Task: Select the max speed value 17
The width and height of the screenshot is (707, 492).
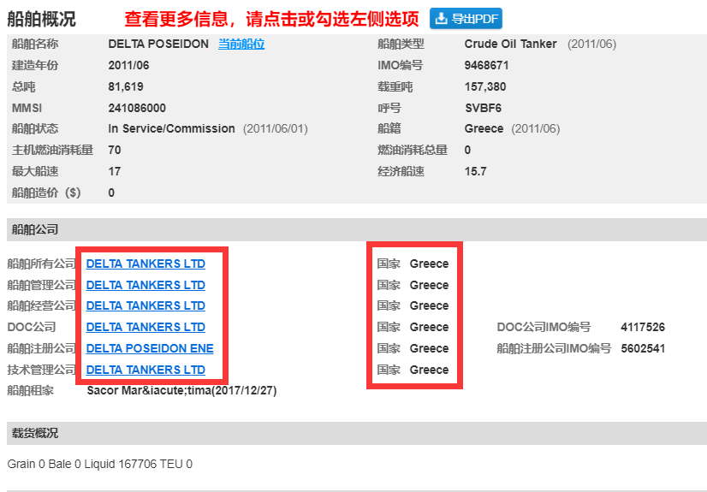Action: (114, 172)
